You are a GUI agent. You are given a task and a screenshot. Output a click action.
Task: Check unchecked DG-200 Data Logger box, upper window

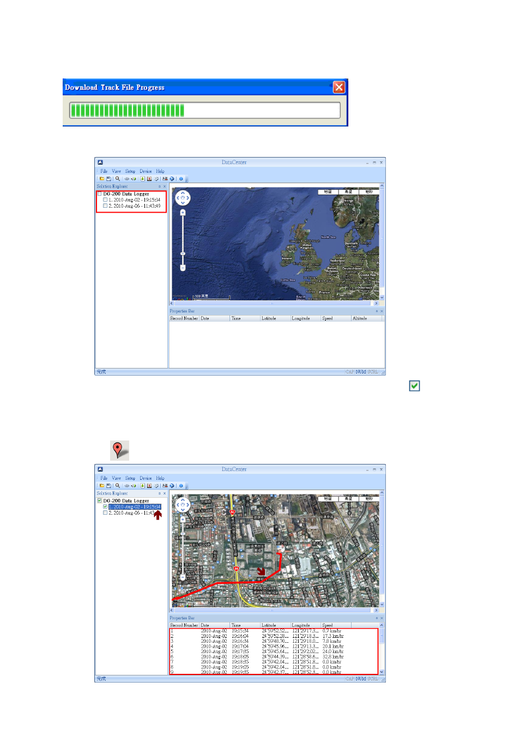coord(100,194)
